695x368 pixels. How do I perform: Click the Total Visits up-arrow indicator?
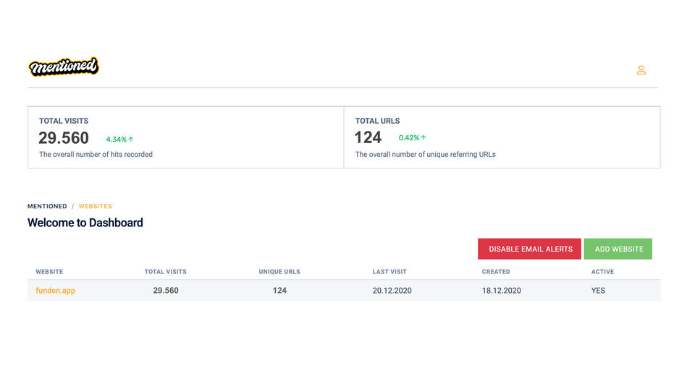(132, 139)
